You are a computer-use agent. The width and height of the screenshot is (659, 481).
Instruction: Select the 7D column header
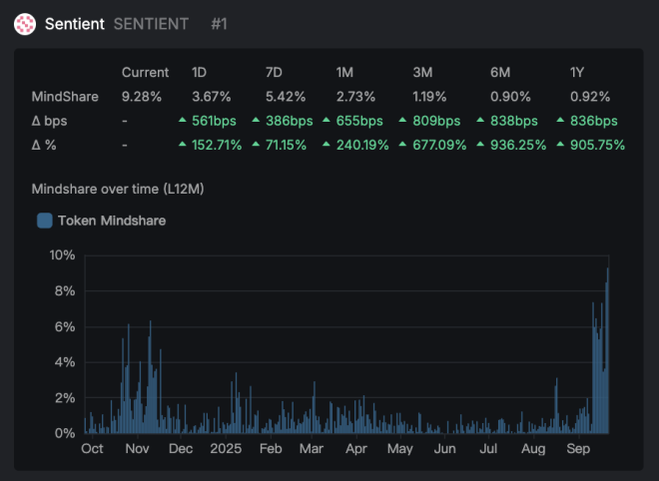274,72
